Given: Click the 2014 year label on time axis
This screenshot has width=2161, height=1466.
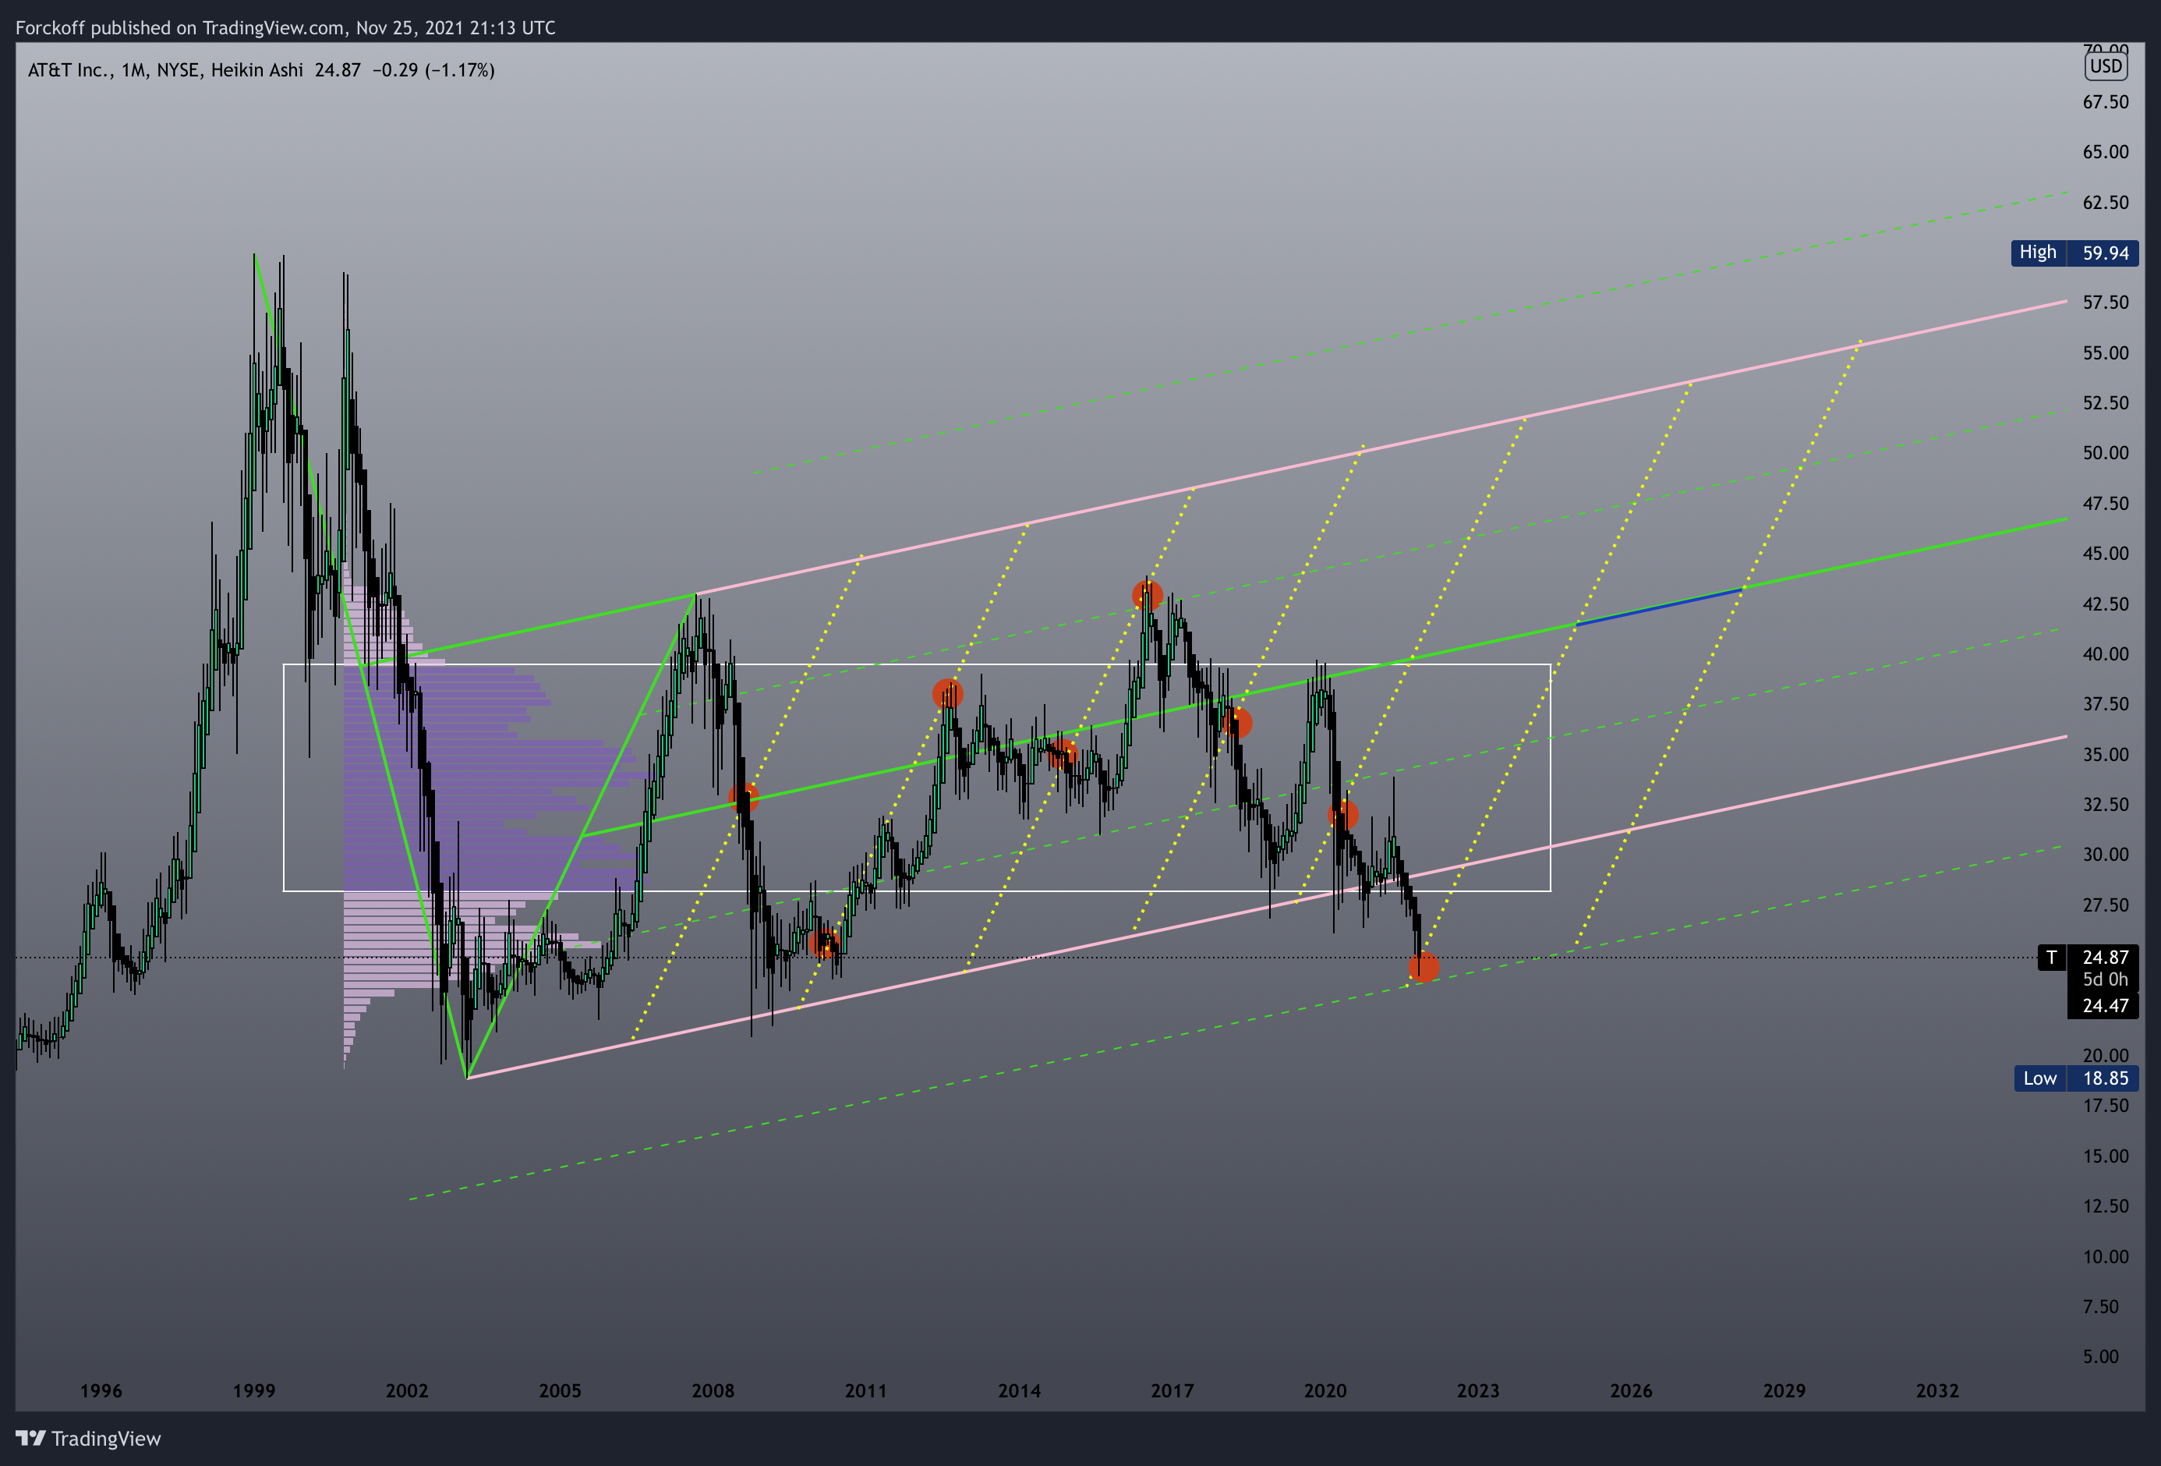Looking at the screenshot, I should click(x=1019, y=1390).
